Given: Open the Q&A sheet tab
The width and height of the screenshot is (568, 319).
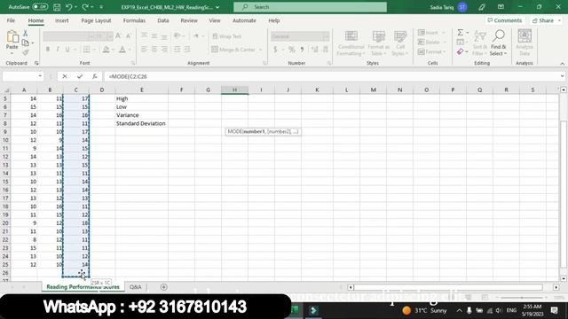Looking at the screenshot, I should click(136, 287).
